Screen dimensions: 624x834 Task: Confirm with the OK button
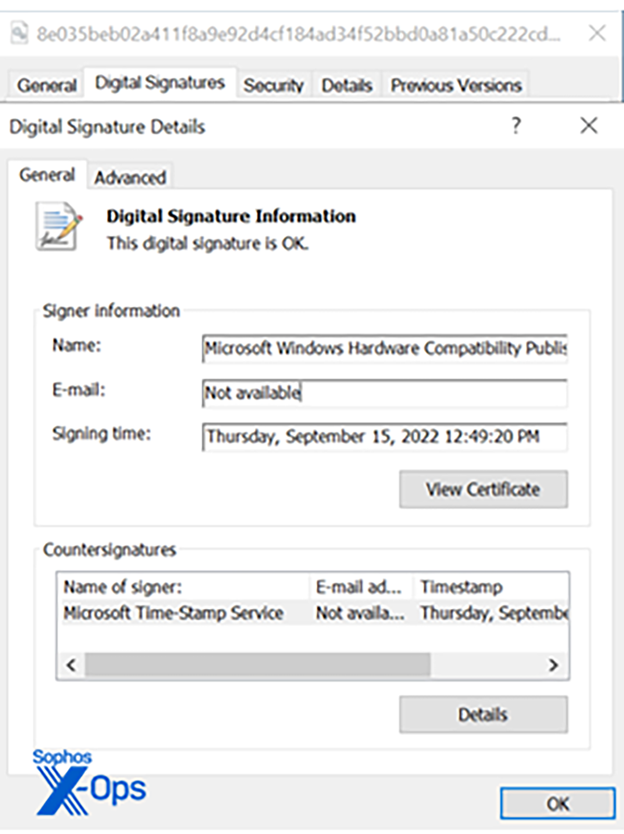coord(557,803)
